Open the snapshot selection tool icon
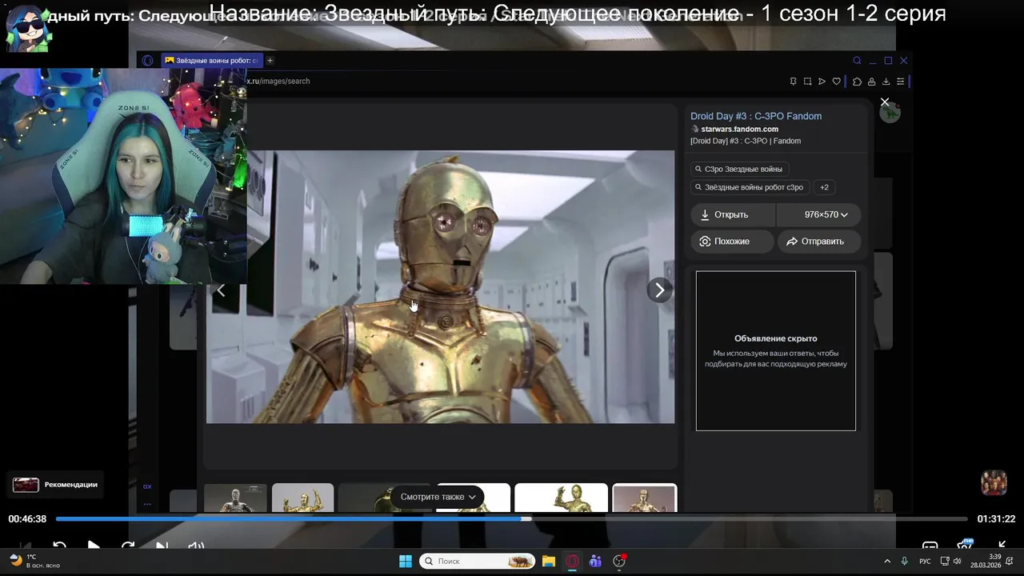This screenshot has width=1024, height=576. (x=807, y=82)
